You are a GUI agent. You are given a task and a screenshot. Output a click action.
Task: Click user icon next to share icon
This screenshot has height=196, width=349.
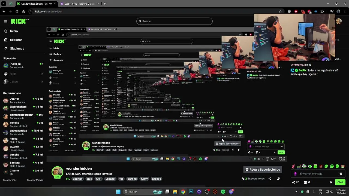pos(278,179)
